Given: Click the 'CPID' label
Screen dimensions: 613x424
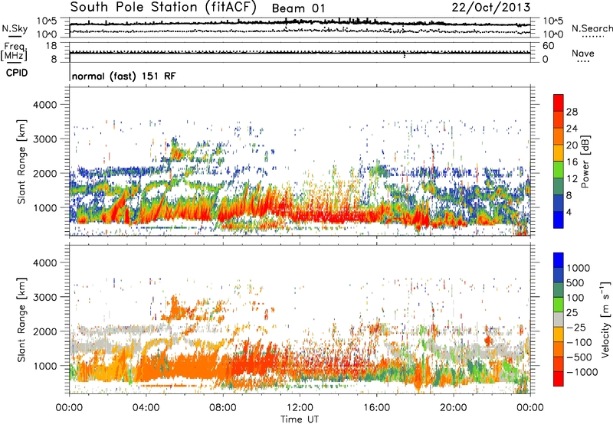Looking at the screenshot, I should tap(17, 73).
